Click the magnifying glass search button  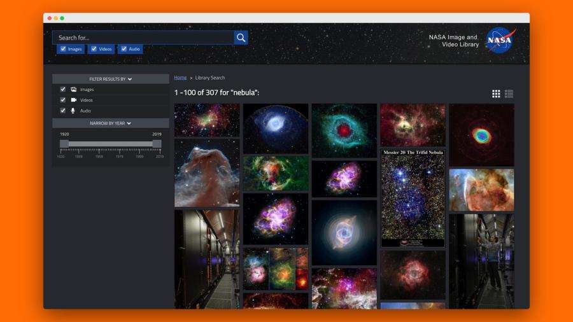[x=241, y=38]
